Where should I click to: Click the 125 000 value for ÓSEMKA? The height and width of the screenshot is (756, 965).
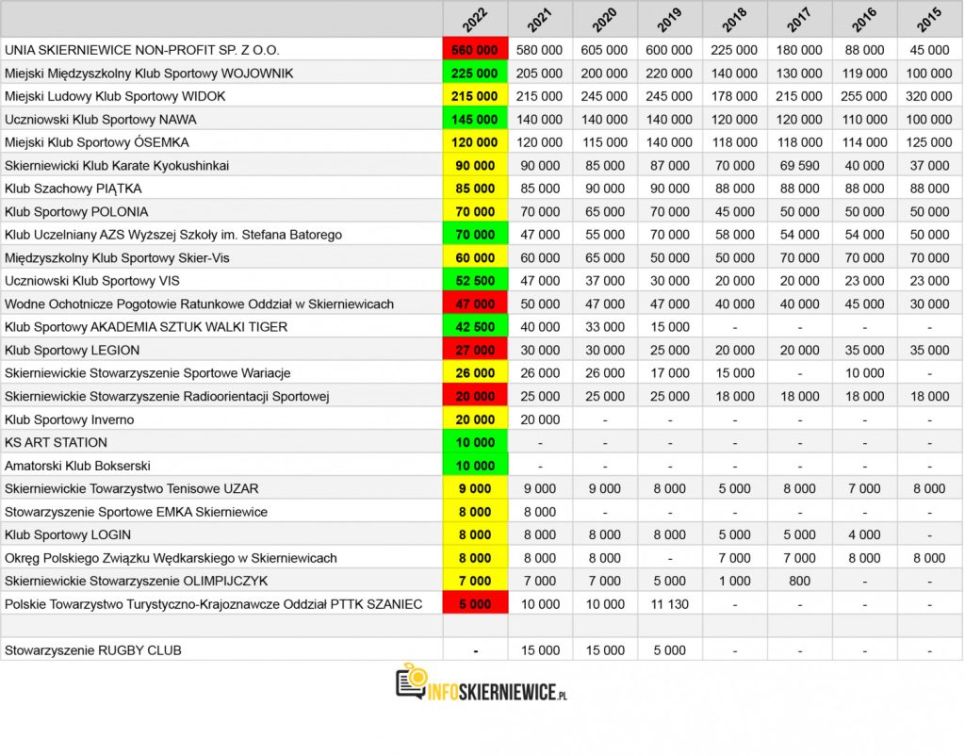pyautogui.click(x=929, y=142)
